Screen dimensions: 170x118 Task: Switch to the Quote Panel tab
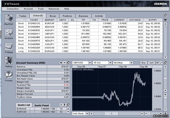(41, 105)
